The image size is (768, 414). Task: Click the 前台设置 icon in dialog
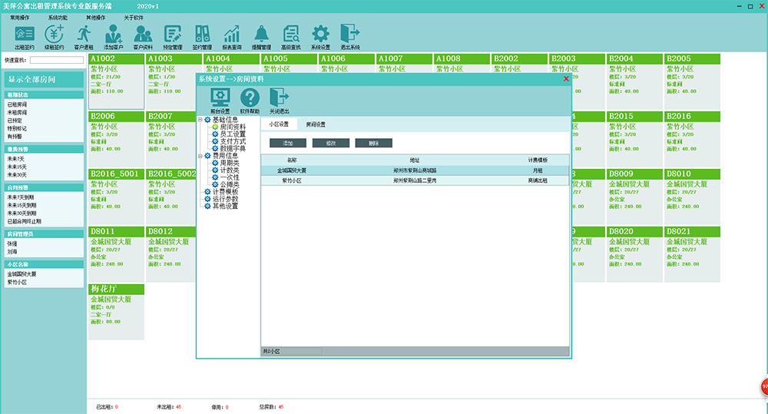pos(220,100)
